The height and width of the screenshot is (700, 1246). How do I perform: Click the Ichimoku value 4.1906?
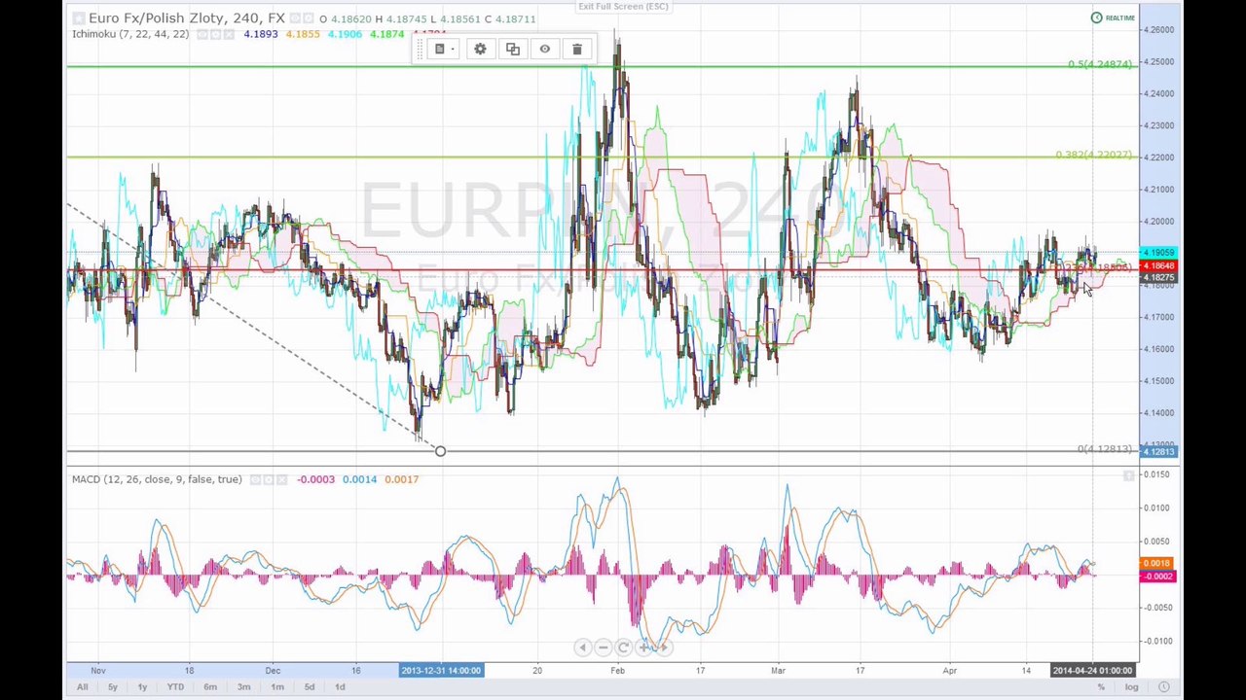click(345, 35)
